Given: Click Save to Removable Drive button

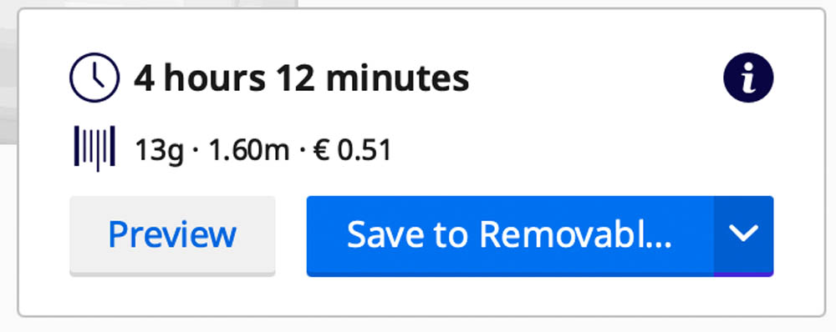Looking at the screenshot, I should [x=510, y=236].
